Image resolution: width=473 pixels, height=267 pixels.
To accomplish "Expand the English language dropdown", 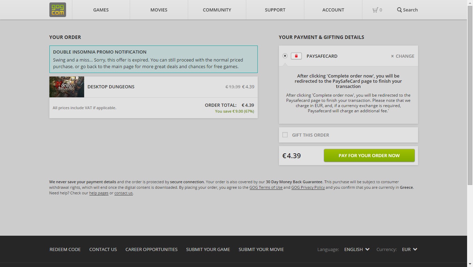I will pos(357,249).
